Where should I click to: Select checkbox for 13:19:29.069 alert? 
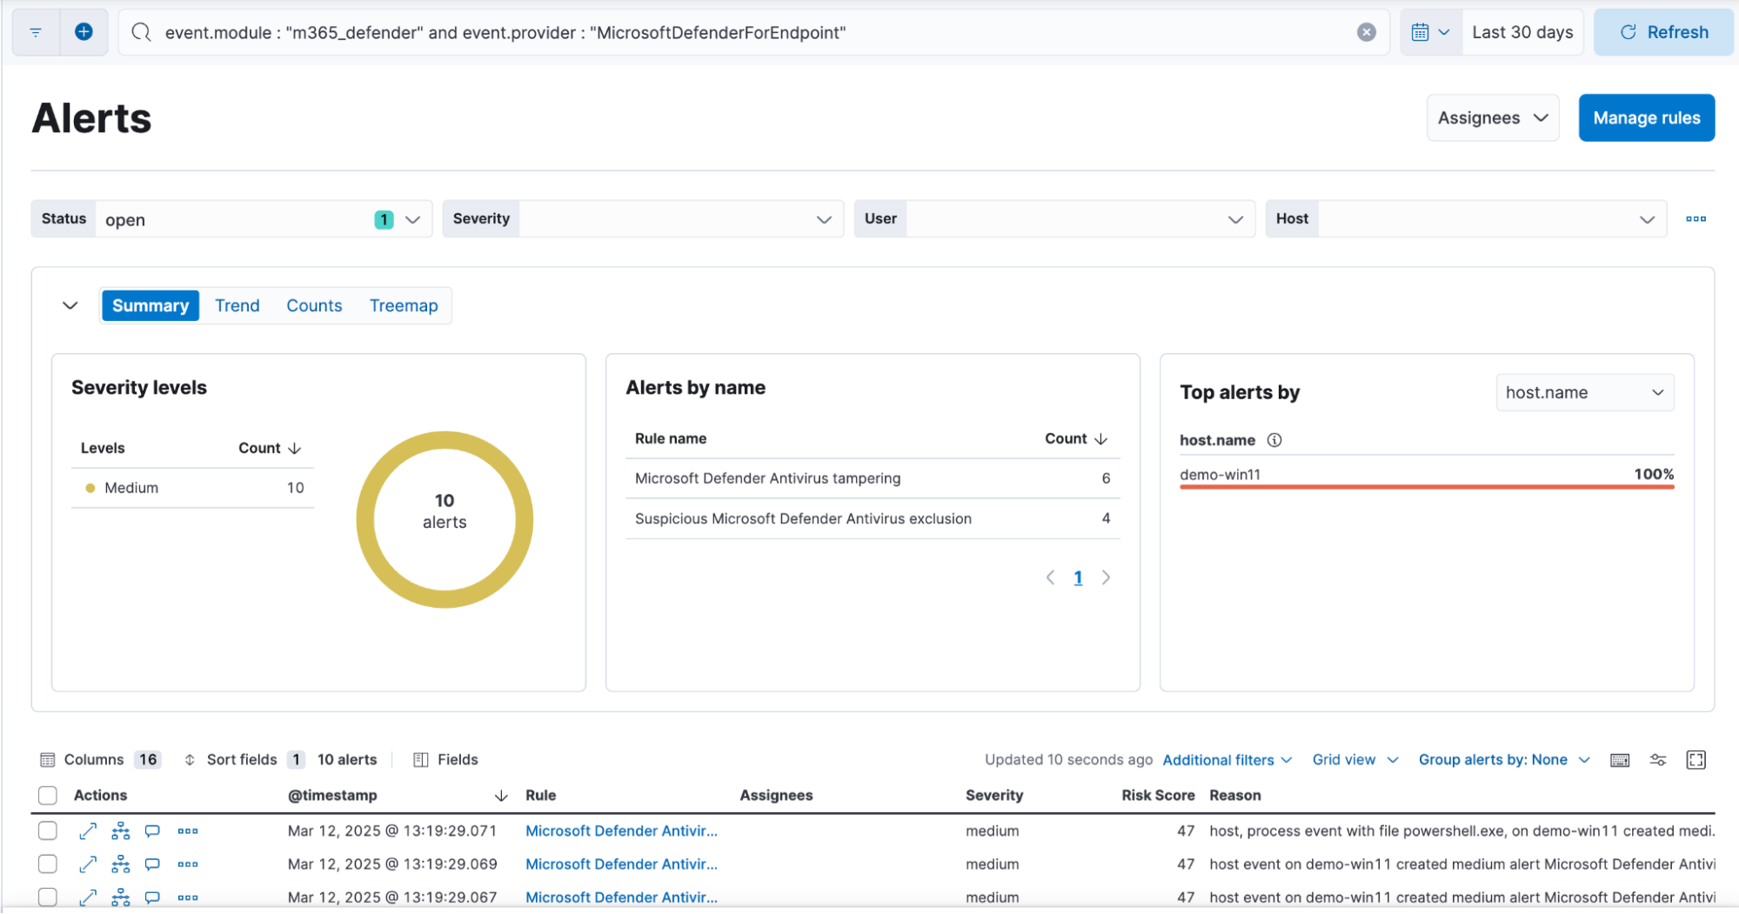[x=48, y=864]
